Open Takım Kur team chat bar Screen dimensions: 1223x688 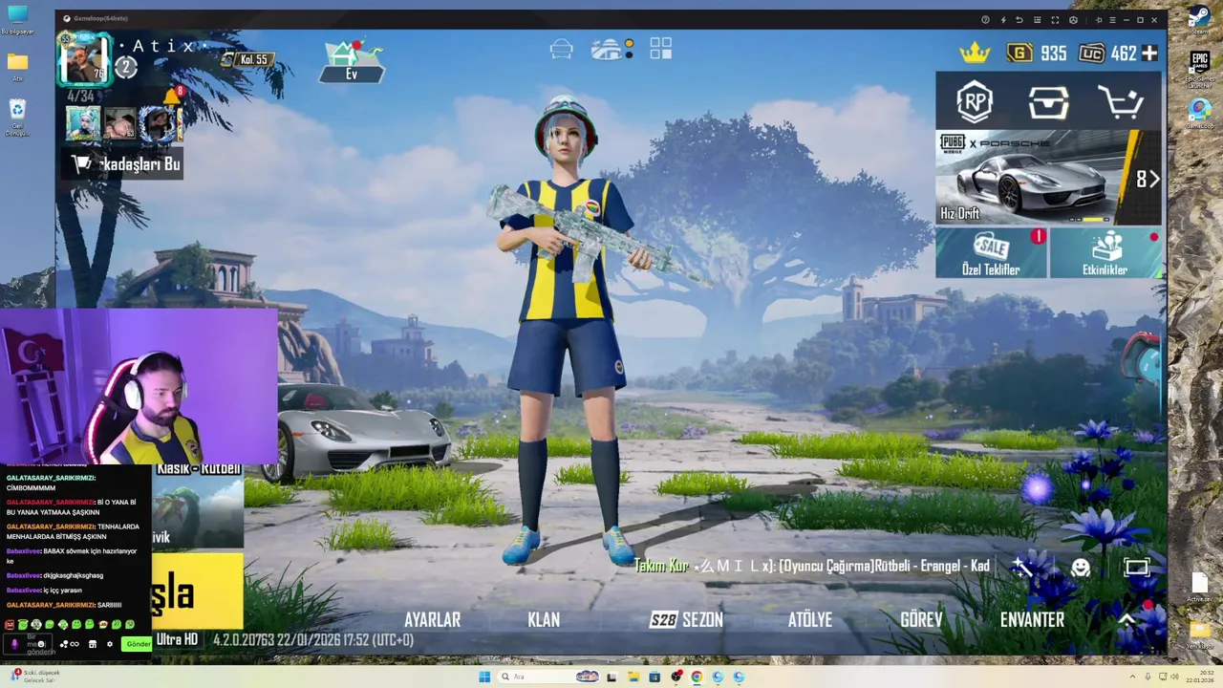click(x=812, y=567)
